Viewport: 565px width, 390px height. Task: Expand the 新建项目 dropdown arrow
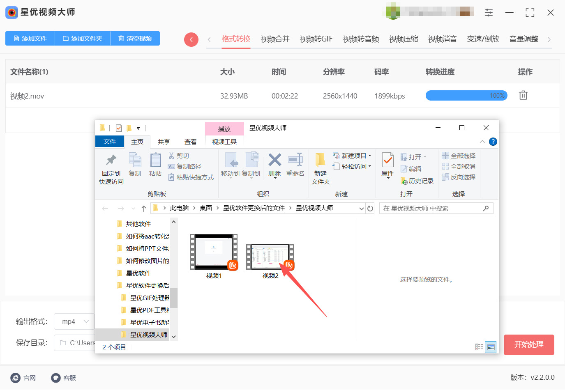coord(370,156)
